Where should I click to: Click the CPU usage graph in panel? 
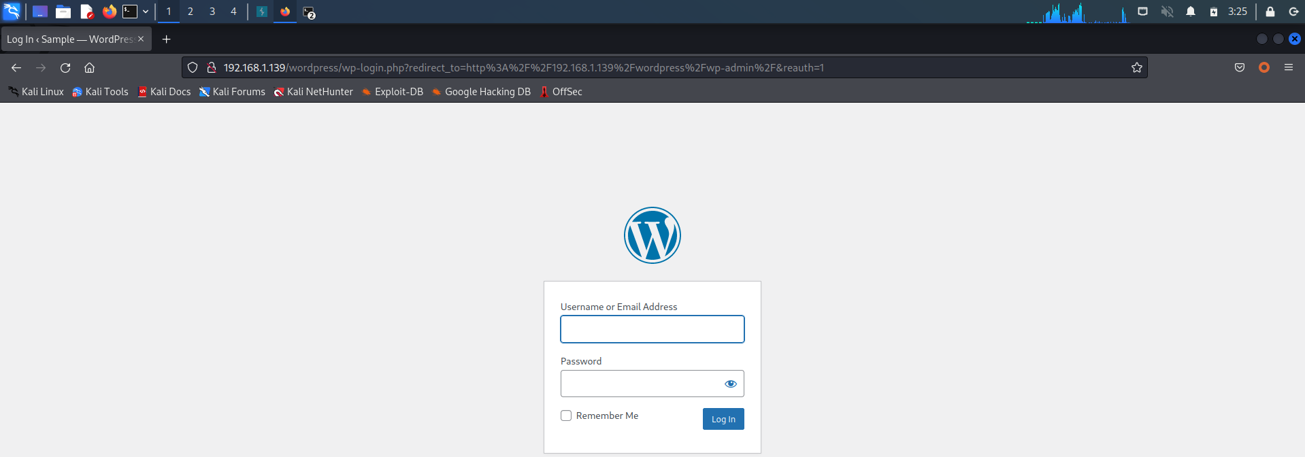(1077, 12)
